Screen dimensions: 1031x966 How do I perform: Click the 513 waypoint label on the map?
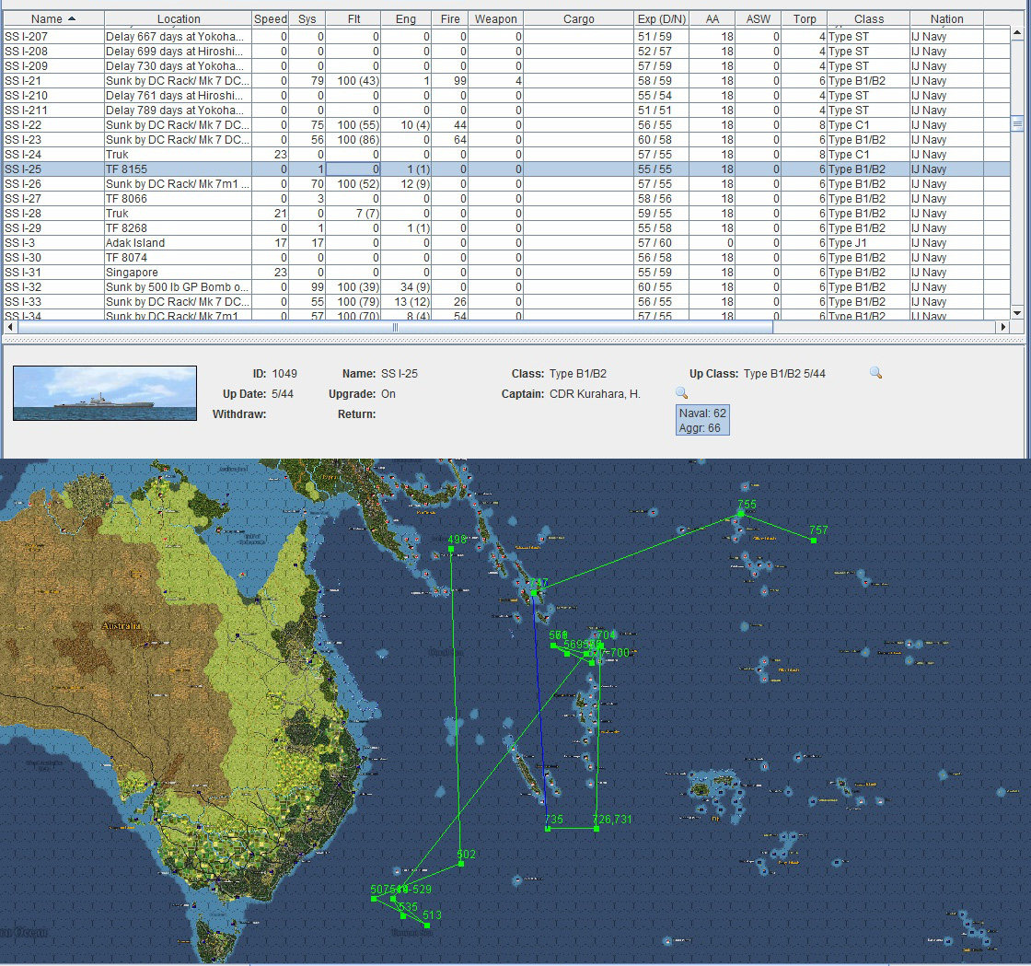click(432, 914)
